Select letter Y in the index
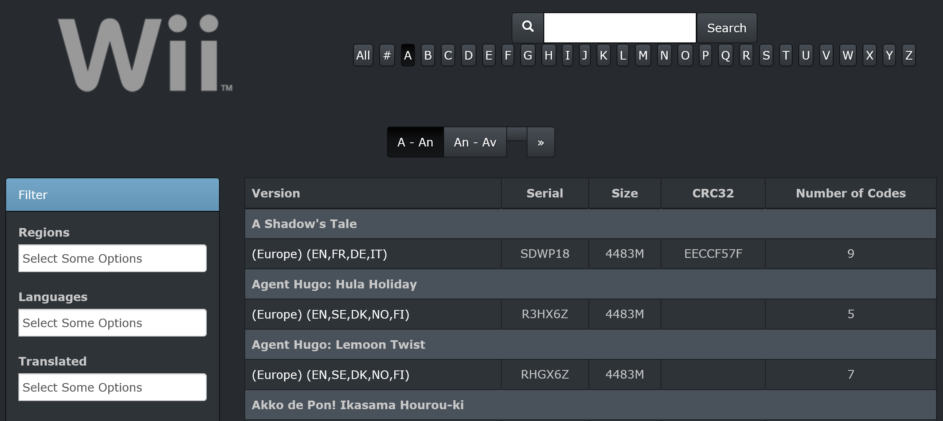943x421 pixels. coord(889,55)
